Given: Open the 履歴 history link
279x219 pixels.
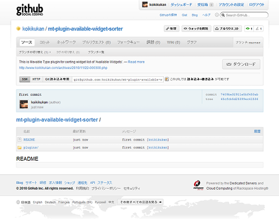Looking at the screenshot, I should 257,132.
